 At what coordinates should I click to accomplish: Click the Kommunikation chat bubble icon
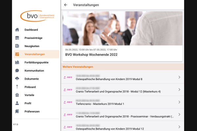point(17,71)
